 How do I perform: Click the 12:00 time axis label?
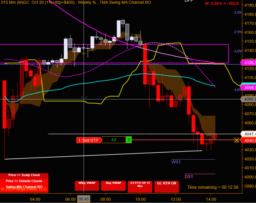click(176, 199)
